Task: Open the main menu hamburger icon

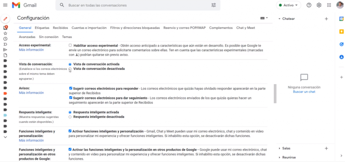Action: click(x=5, y=5)
